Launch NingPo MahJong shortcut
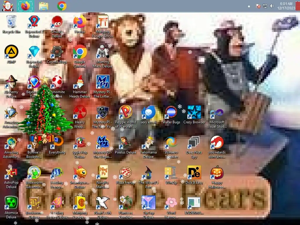The width and height of the screenshot is (300, 225). pyautogui.click(x=103, y=177)
